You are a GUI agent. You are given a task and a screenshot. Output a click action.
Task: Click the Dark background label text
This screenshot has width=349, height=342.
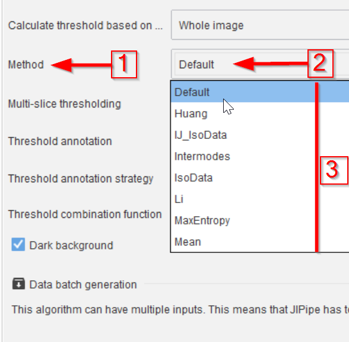click(71, 246)
